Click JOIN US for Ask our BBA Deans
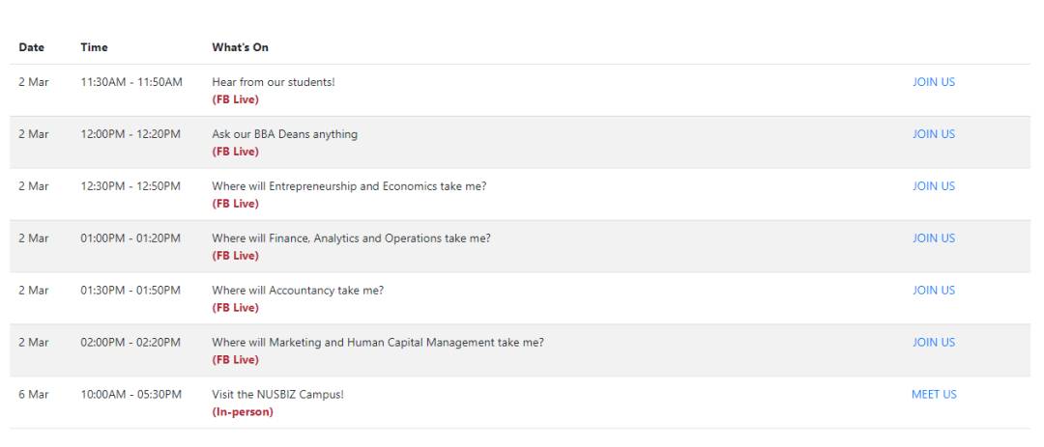Image resolution: width=1044 pixels, height=447 pixels. (x=933, y=134)
